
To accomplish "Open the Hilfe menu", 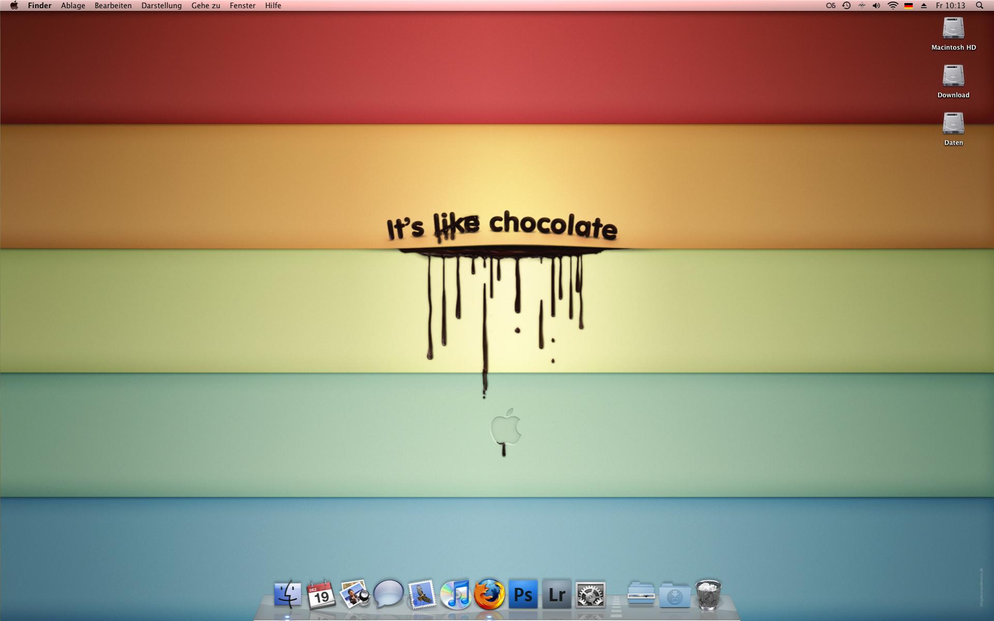I will pyautogui.click(x=273, y=6).
